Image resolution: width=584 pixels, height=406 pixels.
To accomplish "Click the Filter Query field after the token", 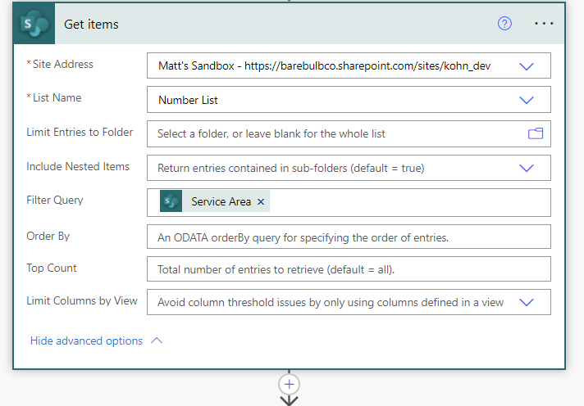I will click(409, 203).
